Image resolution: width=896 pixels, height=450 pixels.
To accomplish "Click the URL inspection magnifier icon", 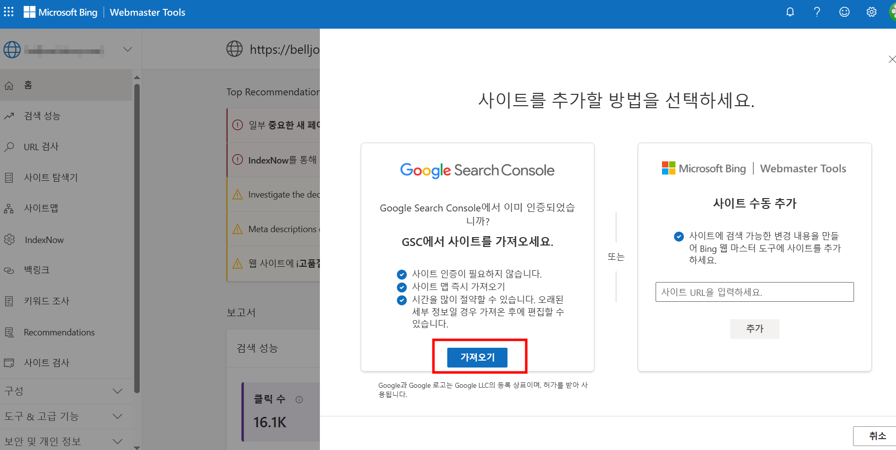I will click(x=9, y=147).
